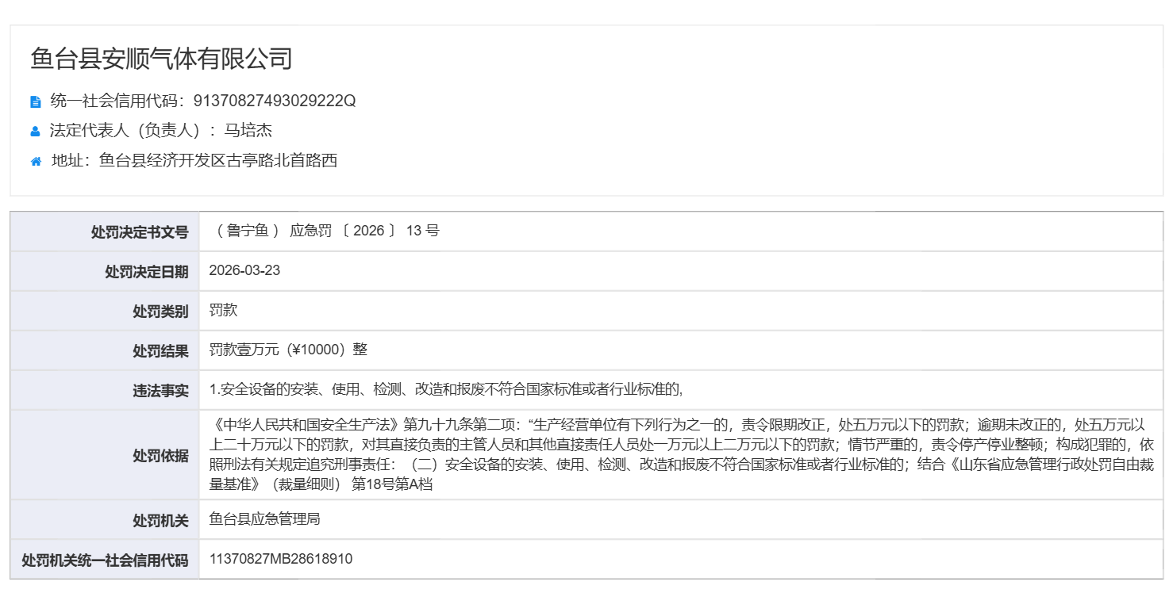Click the 处罚决定书文号 row label
Screen dimensions: 1173x589
[x=140, y=232]
